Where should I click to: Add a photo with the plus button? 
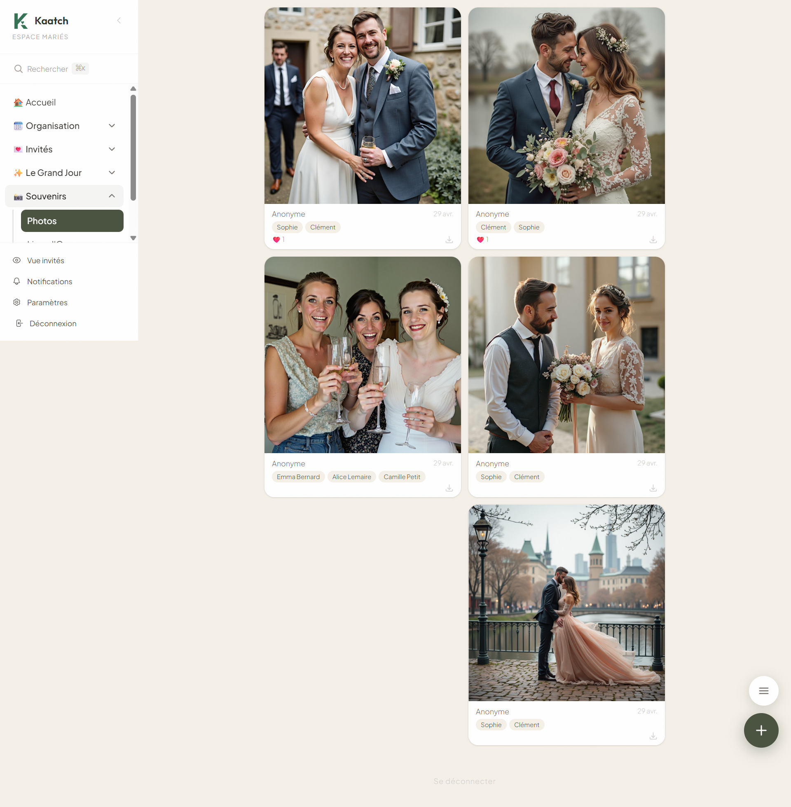coord(761,730)
